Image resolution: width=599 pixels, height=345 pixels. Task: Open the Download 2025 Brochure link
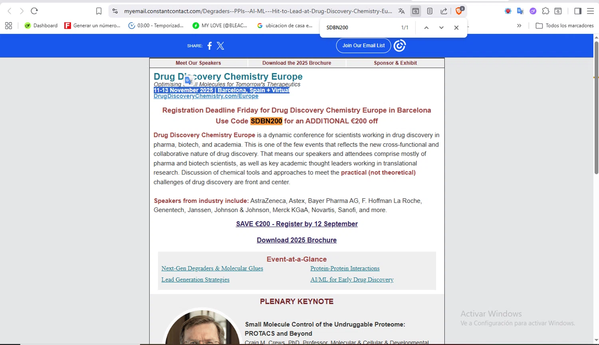pyautogui.click(x=297, y=240)
